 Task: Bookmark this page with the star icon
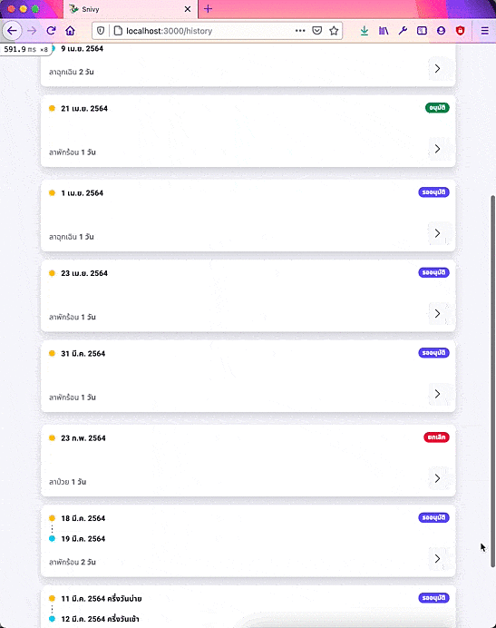tap(334, 31)
